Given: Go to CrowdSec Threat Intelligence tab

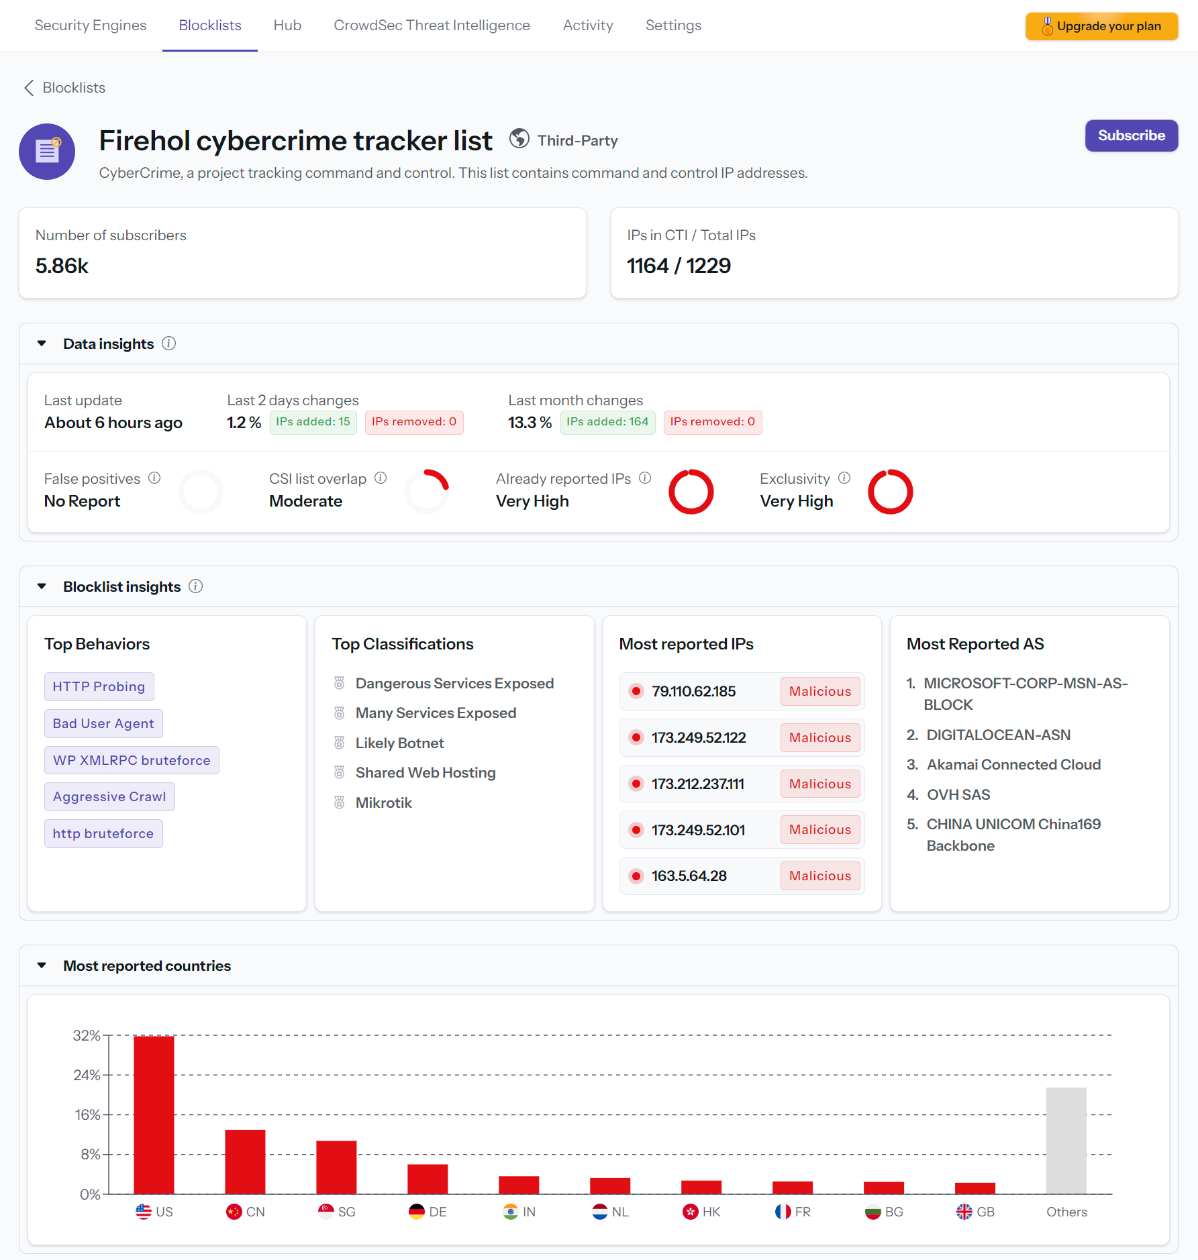Looking at the screenshot, I should pos(432,25).
